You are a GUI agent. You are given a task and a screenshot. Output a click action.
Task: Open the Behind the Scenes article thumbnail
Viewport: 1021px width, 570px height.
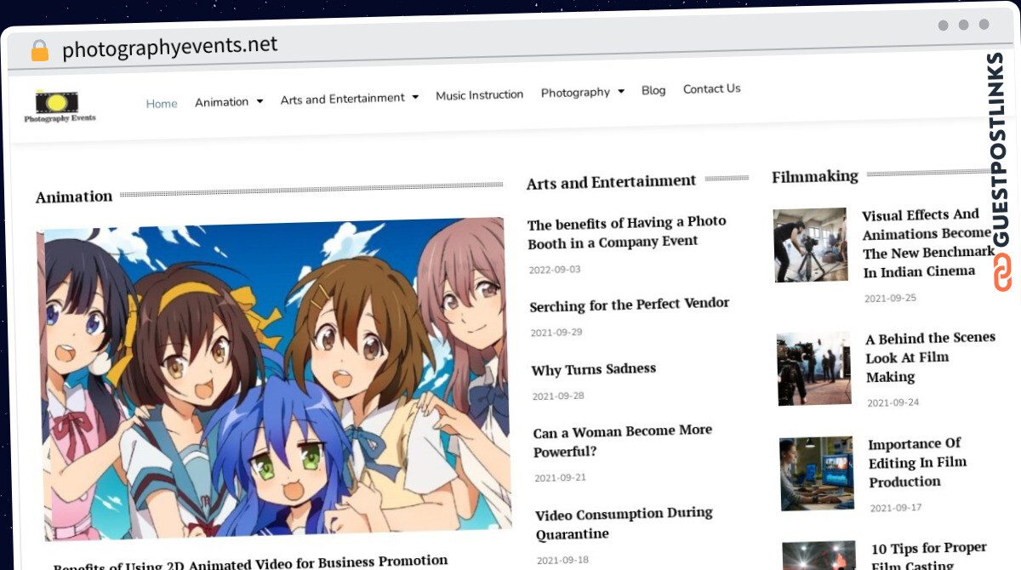pyautogui.click(x=814, y=368)
